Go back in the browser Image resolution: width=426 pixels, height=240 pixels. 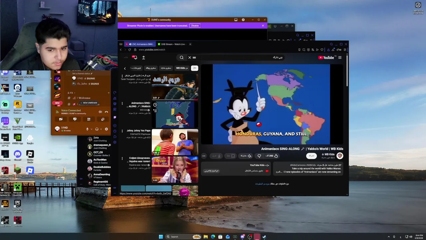click(121, 50)
